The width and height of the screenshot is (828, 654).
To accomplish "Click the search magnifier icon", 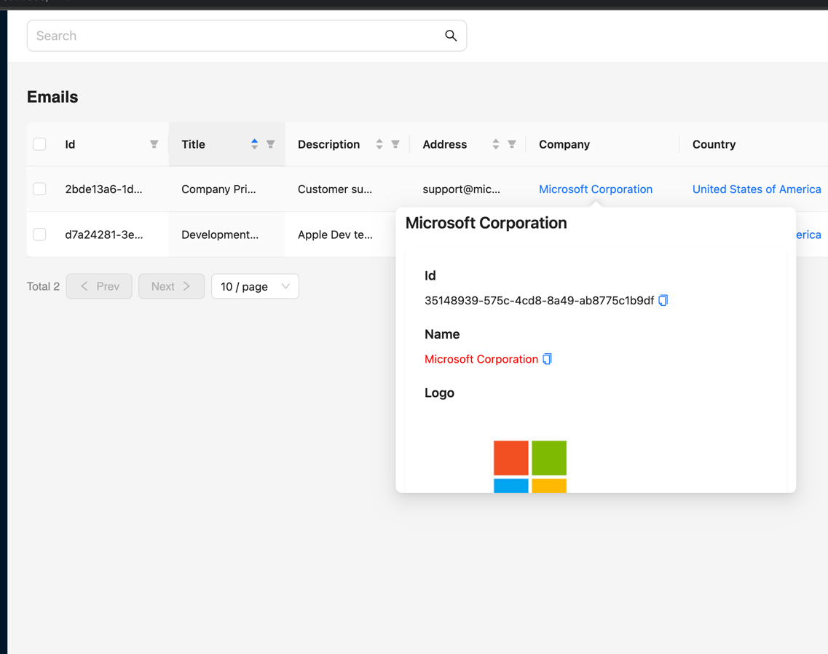I will coord(451,36).
